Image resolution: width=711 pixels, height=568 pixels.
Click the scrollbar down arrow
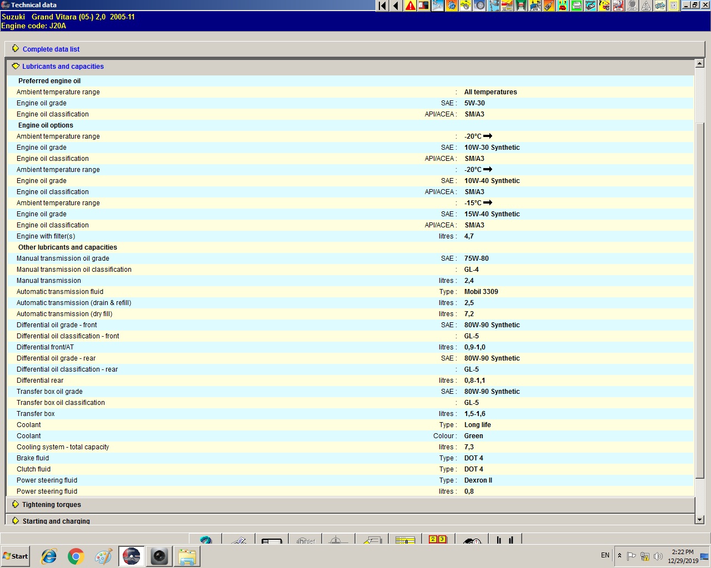point(700,520)
